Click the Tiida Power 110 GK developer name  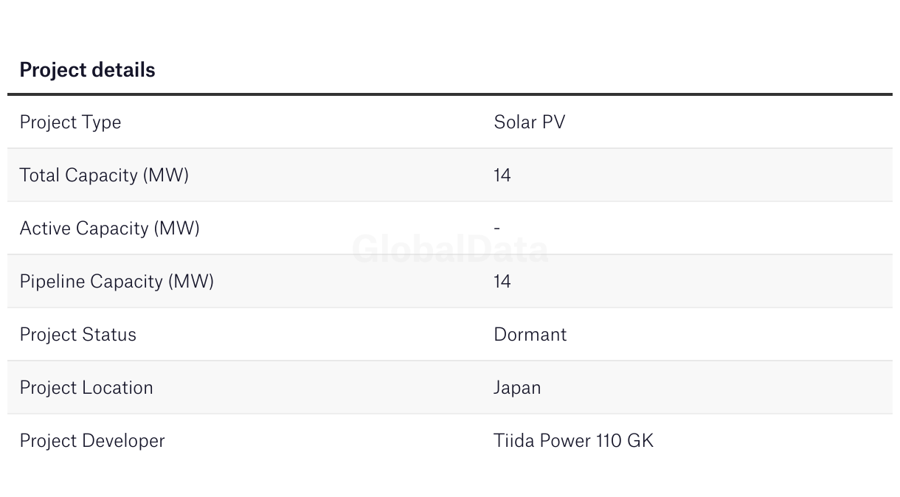pos(574,441)
